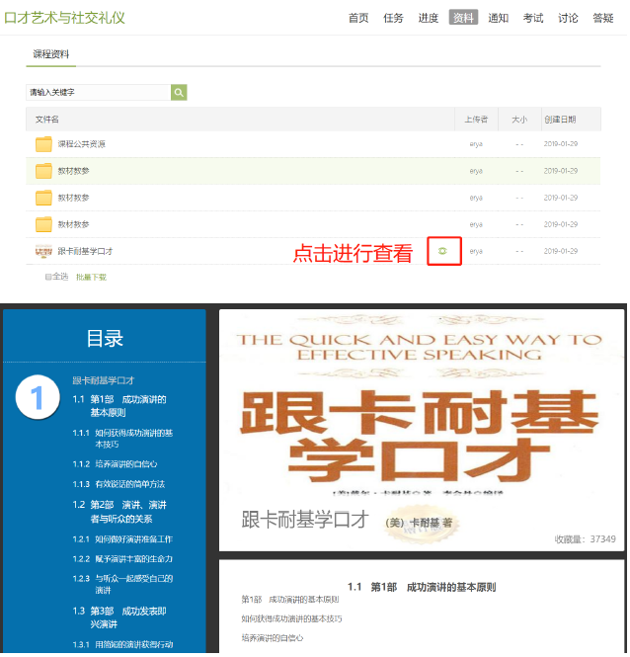Open the 答疑 menu item
This screenshot has width=630, height=657.
(603, 18)
